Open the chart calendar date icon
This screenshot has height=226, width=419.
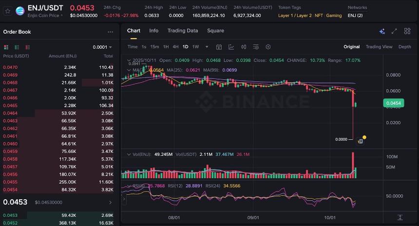point(219,47)
